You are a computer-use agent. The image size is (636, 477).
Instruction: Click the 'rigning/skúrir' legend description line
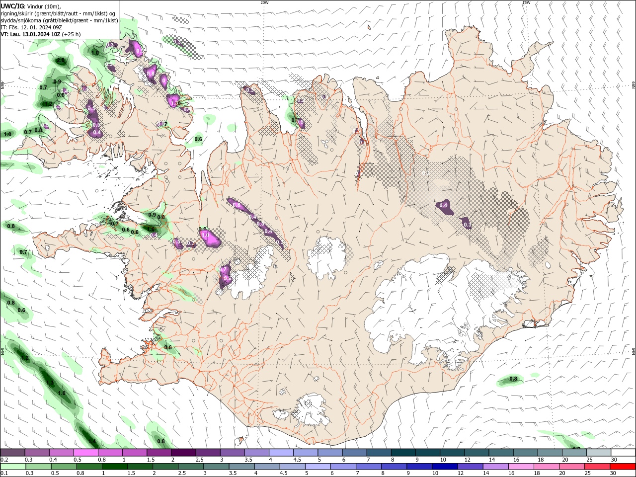[x=58, y=13]
